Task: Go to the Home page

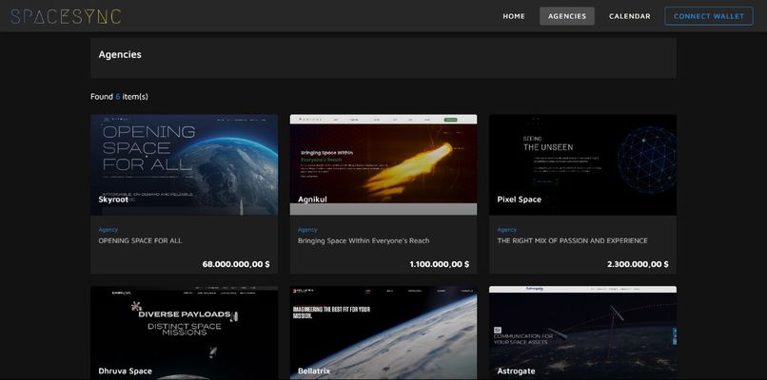Action: pyautogui.click(x=514, y=16)
